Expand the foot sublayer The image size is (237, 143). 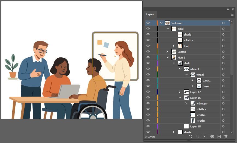click(x=173, y=46)
